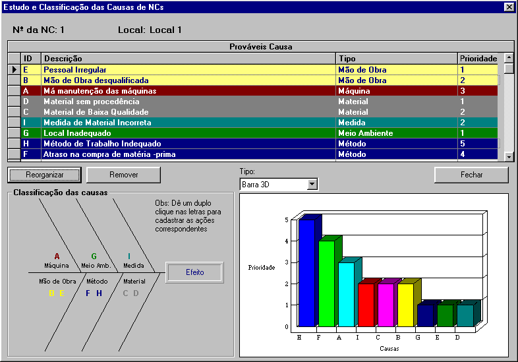The image size is (518, 362).
Task: Click the yellow B bar in chart
Action: [x=406, y=305]
